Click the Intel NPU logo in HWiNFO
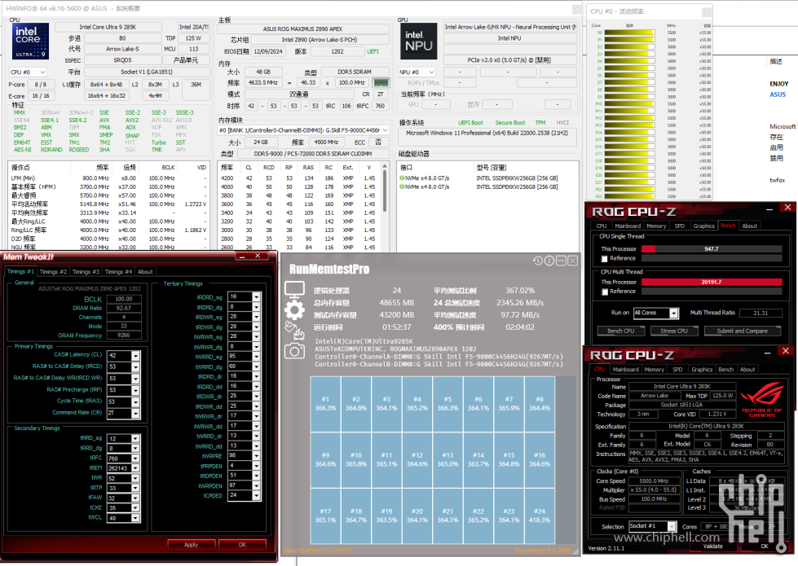Screen dimensions: 798x566 [x=418, y=42]
